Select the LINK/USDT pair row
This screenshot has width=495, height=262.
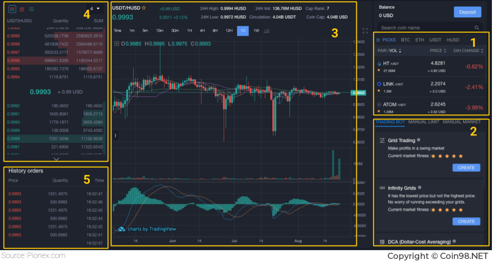point(430,87)
